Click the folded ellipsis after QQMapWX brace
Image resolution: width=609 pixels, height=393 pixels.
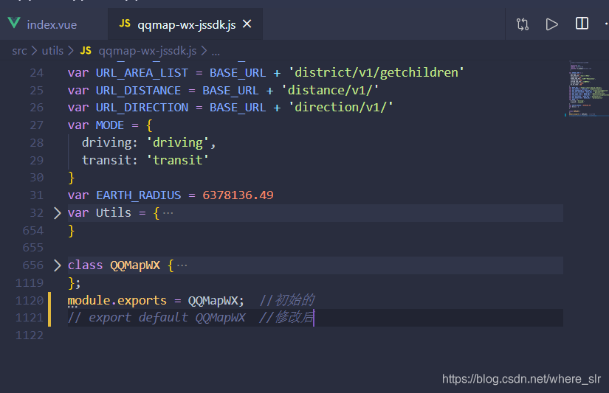tap(182, 265)
